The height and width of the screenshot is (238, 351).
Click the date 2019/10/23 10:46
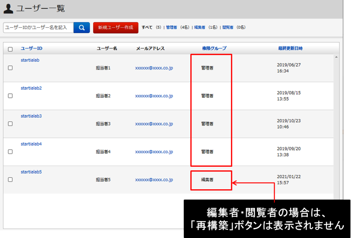coord(289,124)
